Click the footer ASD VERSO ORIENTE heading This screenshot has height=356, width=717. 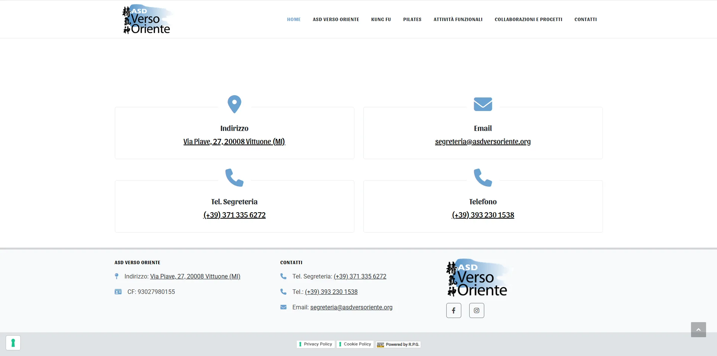137,263
